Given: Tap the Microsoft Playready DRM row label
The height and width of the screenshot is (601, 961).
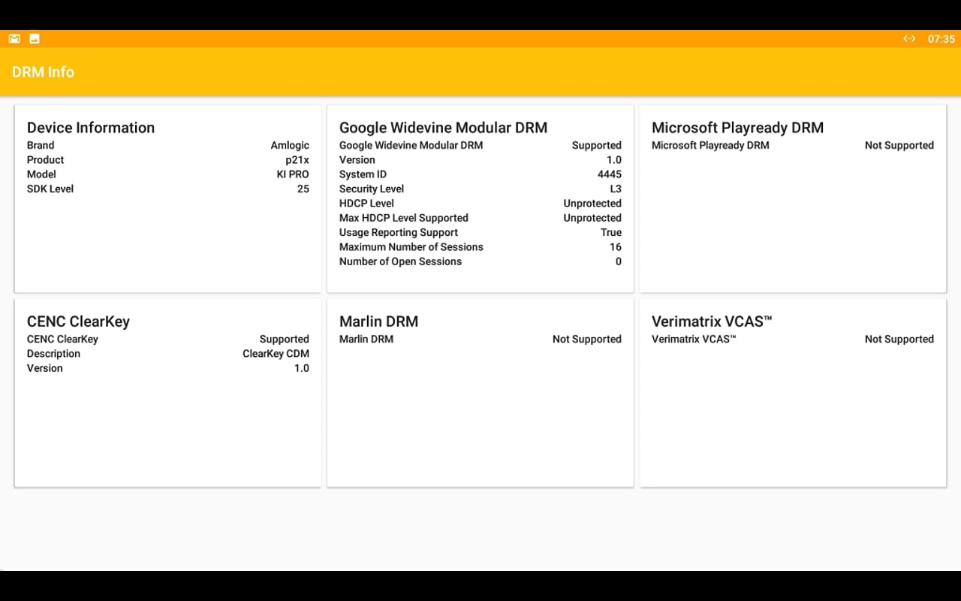Looking at the screenshot, I should tap(710, 145).
